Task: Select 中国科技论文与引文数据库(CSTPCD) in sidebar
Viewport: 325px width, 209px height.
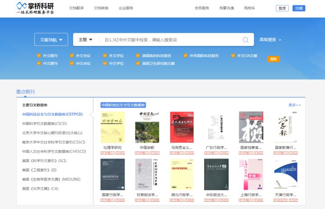Action: tap(52, 114)
